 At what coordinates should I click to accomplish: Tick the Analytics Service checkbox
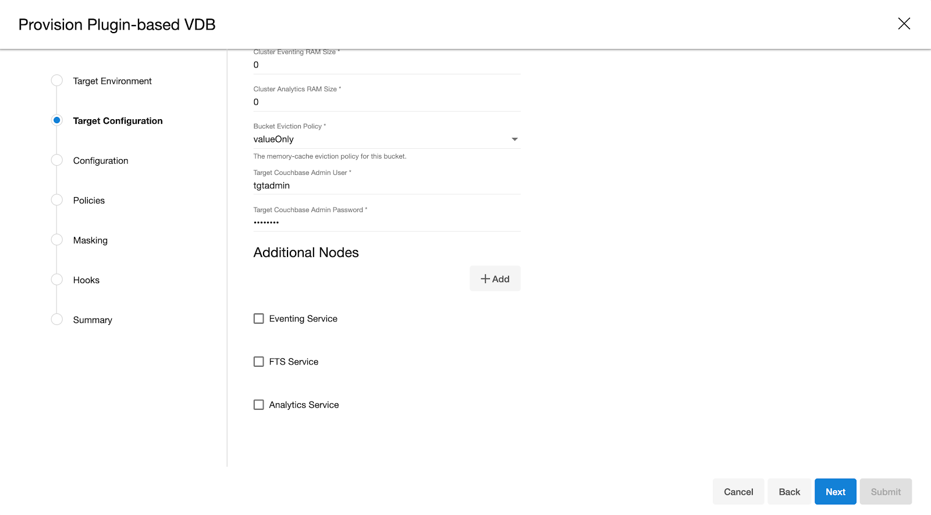tap(259, 405)
